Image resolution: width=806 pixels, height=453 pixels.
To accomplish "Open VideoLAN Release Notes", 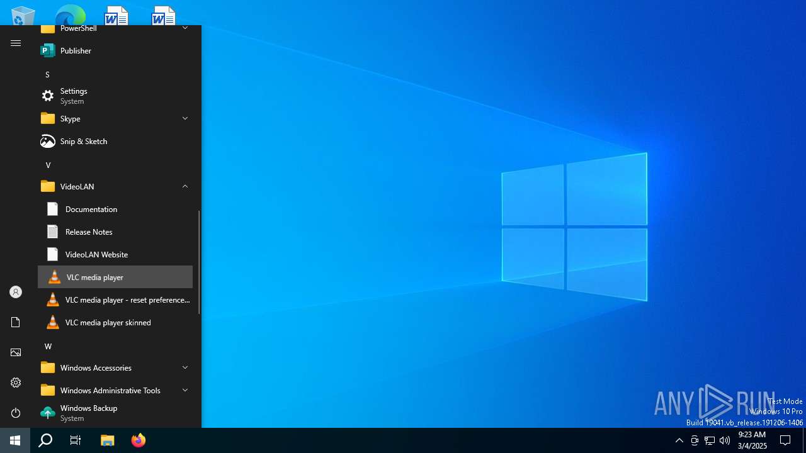I will (x=115, y=232).
